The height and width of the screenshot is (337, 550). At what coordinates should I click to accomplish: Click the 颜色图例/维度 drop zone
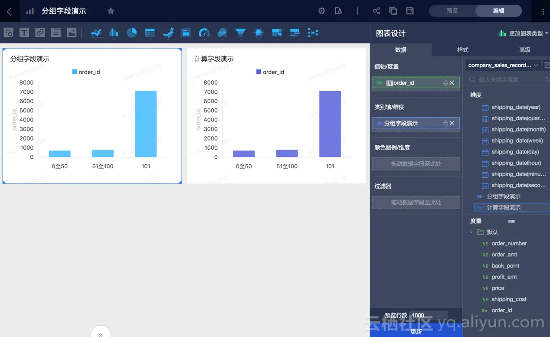[x=416, y=164]
